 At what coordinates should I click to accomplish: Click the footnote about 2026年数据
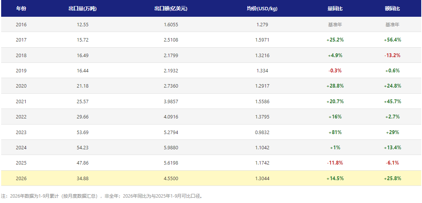click(102, 196)
